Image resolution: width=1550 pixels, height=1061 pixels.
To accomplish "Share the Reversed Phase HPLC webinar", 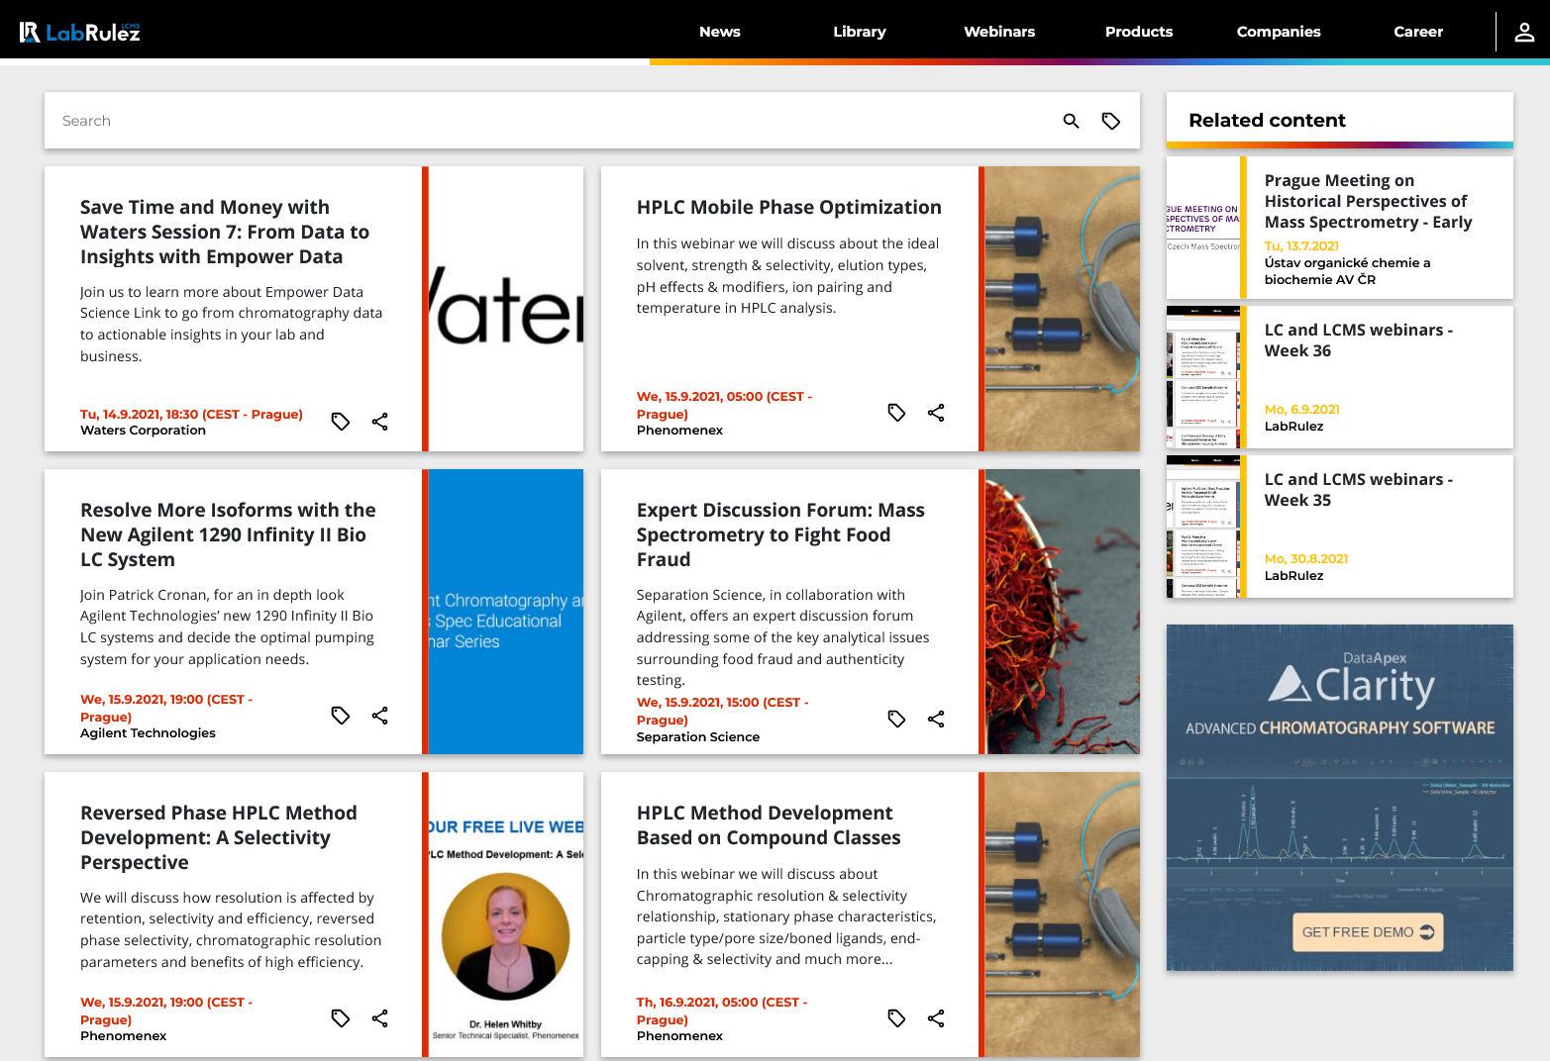I will click(379, 1018).
